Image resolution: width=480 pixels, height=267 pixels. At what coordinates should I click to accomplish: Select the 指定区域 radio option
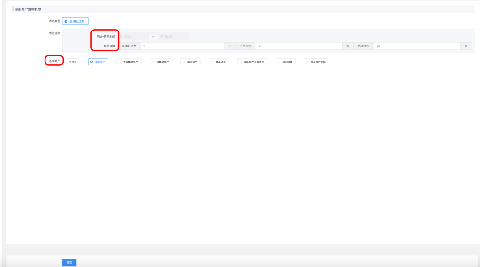pos(219,61)
